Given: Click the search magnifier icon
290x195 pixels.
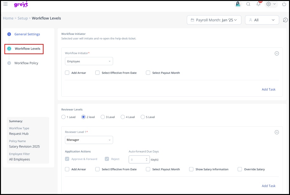Looking at the screenshot, I should 248,4.
